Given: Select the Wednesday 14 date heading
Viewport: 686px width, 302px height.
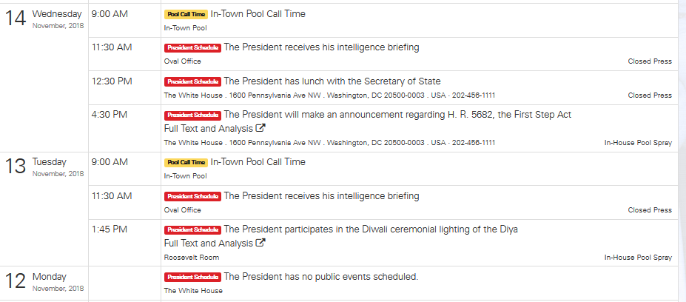Looking at the screenshot, I should pos(44,19).
